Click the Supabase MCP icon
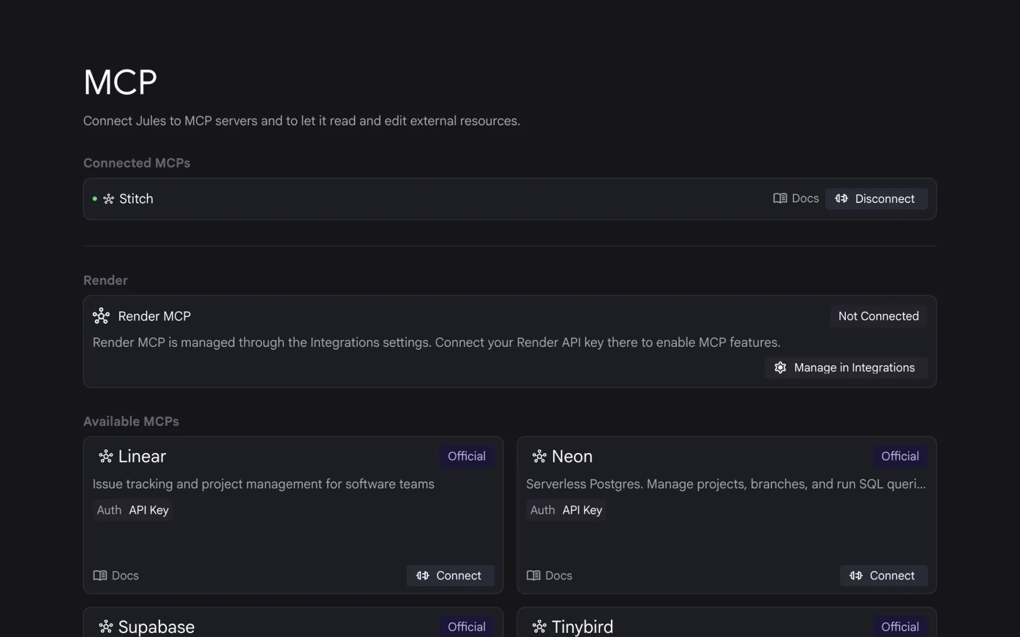 coord(106,626)
